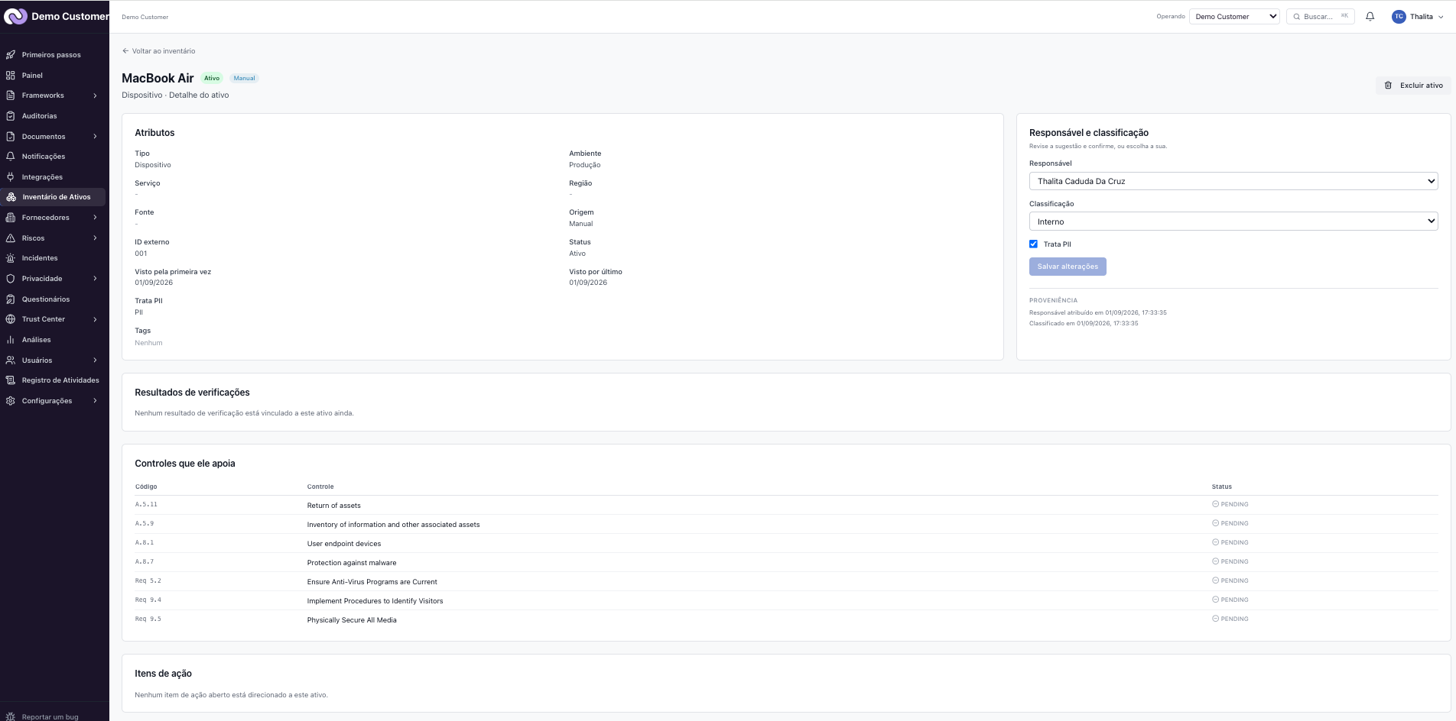
Task: Expand the Riscos submenu chevron
Action: coord(96,238)
